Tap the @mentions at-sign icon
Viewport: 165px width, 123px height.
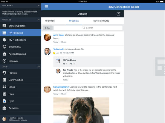4,47
